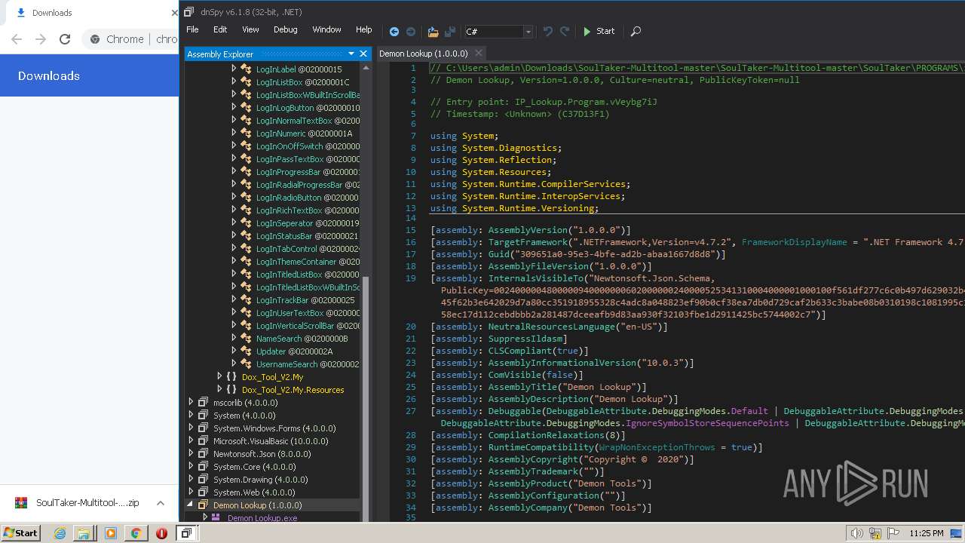Expand the Updater class node
This screenshot has height=543, width=965.
pos(234,351)
